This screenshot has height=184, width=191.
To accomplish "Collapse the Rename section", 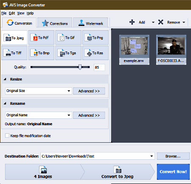I will coord(5,103).
